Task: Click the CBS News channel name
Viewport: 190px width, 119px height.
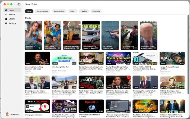Action: (28, 95)
